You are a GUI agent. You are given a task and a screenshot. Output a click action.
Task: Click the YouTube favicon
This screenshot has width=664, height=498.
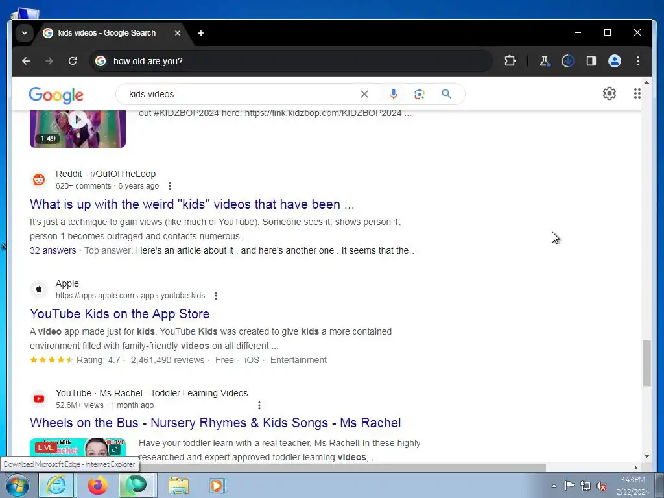pos(39,399)
